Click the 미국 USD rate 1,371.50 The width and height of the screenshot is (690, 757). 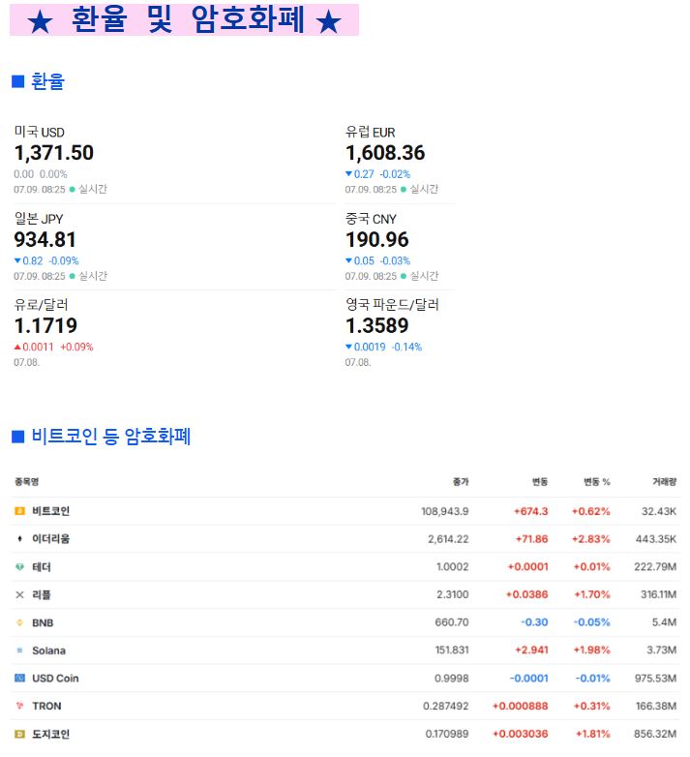[53, 153]
